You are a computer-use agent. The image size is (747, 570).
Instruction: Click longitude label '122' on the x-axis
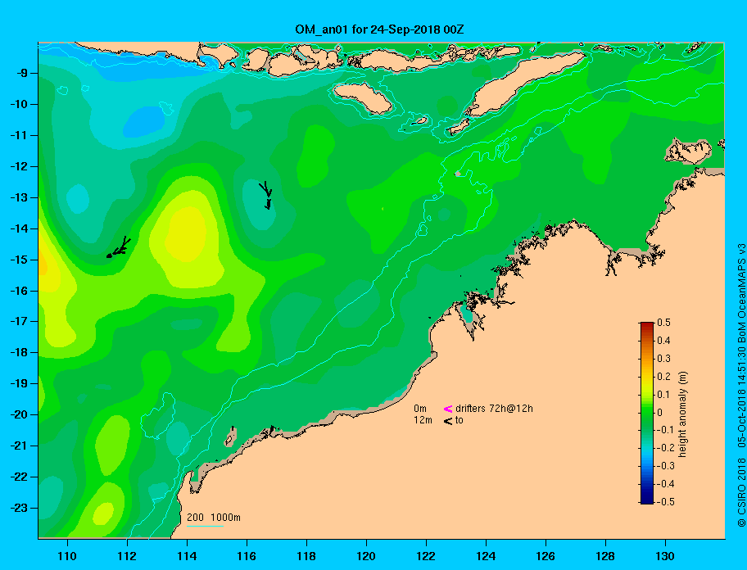pos(426,556)
